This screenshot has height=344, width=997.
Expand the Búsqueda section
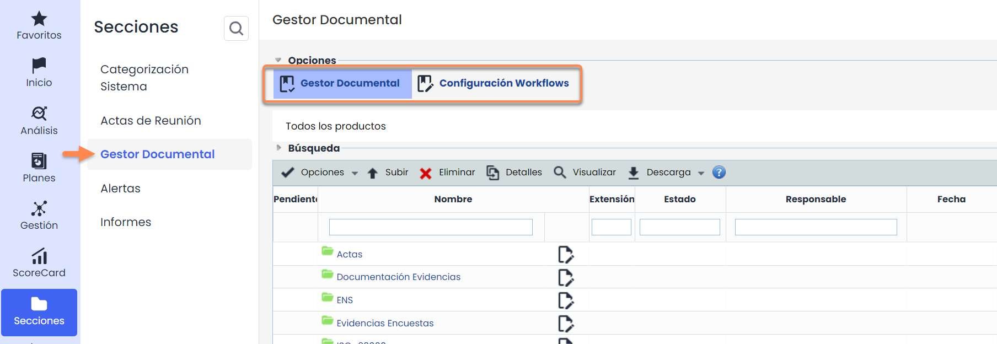click(x=278, y=148)
